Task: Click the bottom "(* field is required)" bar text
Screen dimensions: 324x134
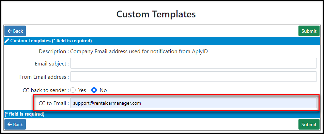Action: (25, 114)
